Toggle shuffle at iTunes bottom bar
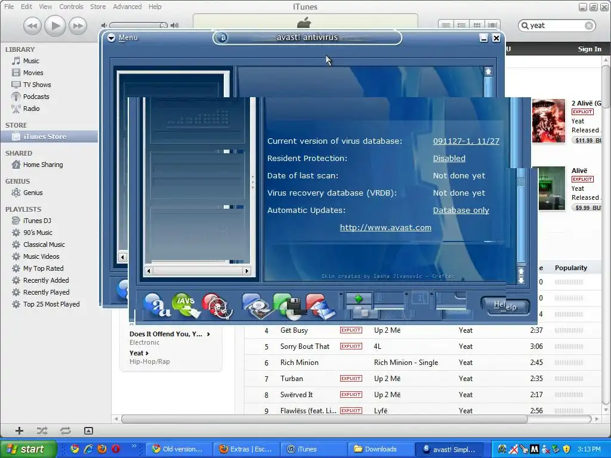The height and width of the screenshot is (458, 611). (x=42, y=431)
